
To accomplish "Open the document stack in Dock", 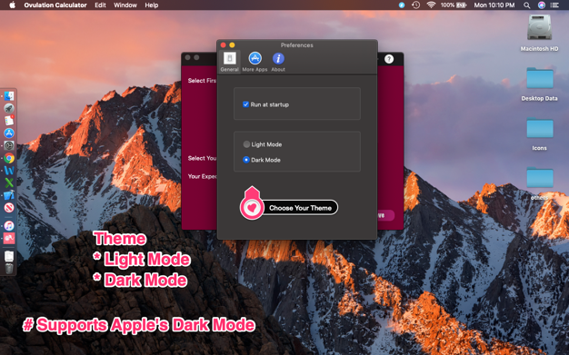I will 9,256.
